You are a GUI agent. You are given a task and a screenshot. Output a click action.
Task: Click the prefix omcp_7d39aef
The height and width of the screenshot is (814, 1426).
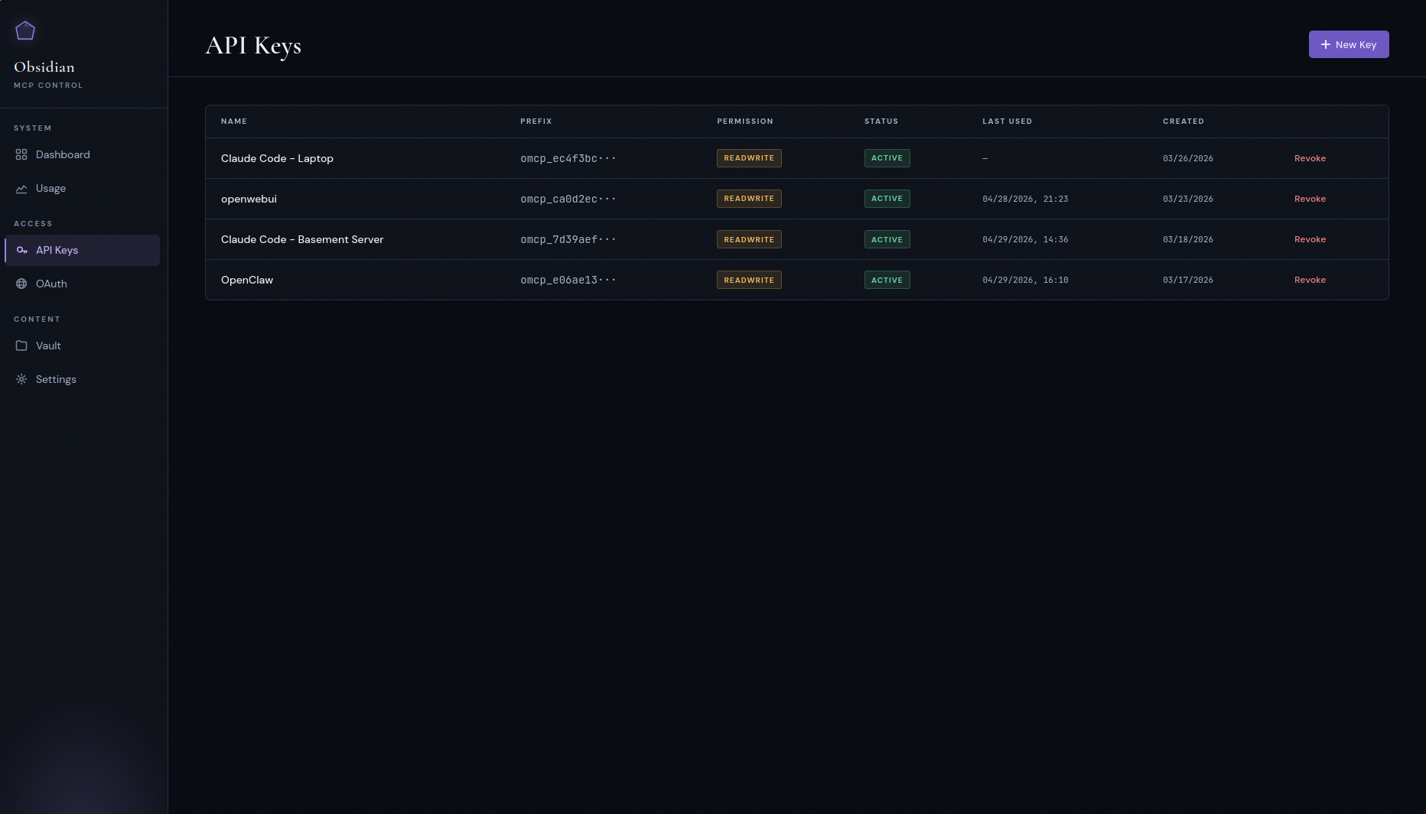click(x=568, y=239)
